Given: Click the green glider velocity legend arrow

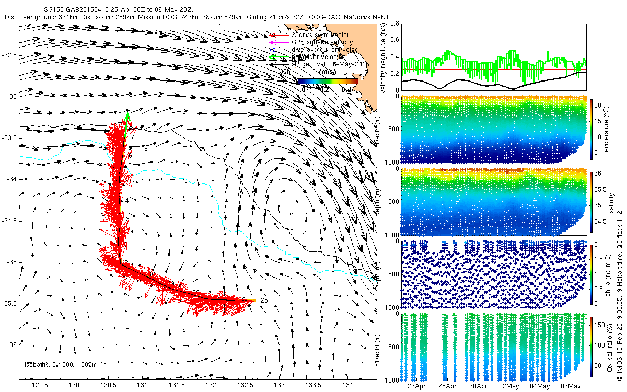Looking at the screenshot, I should 278,56.
